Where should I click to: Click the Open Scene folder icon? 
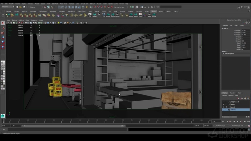[x=21, y=7]
